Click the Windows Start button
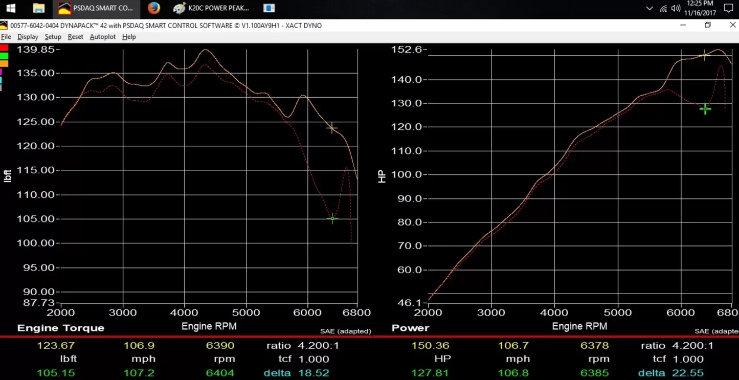739x380 pixels. pos(11,8)
